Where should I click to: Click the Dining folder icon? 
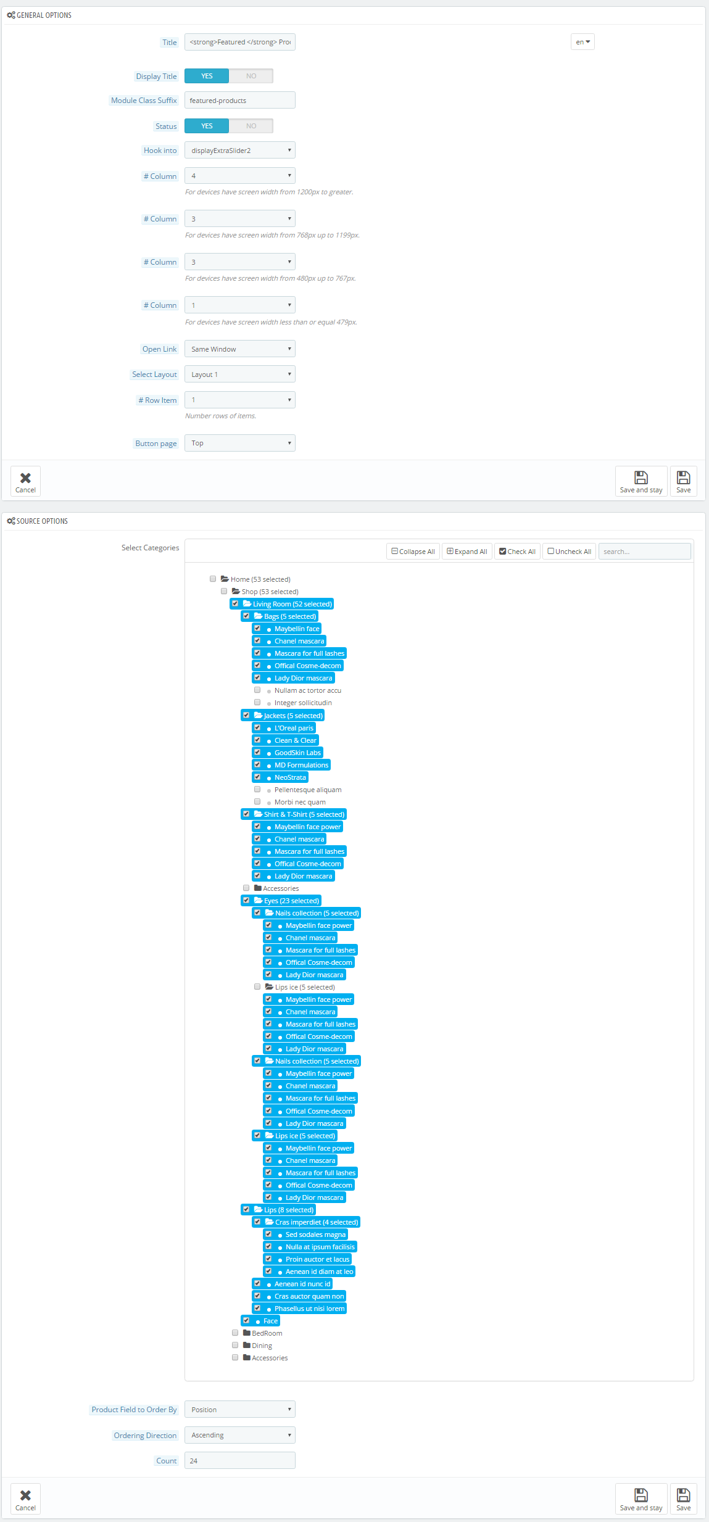[x=247, y=1345]
